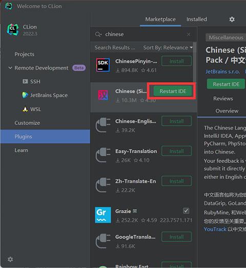Toggle the Grazie plugin enabled checkbox
The width and height of the screenshot is (246, 268).
point(186,211)
